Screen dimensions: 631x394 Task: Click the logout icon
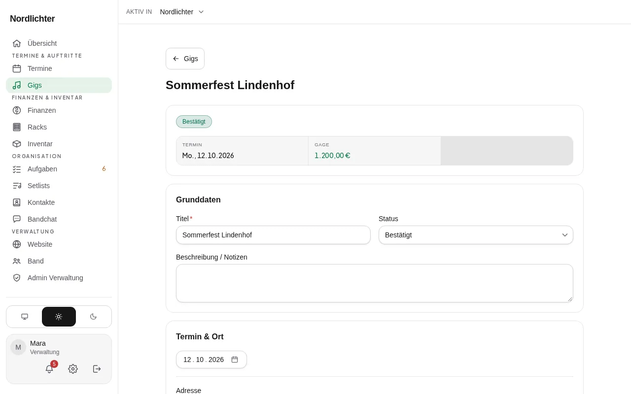[97, 369]
